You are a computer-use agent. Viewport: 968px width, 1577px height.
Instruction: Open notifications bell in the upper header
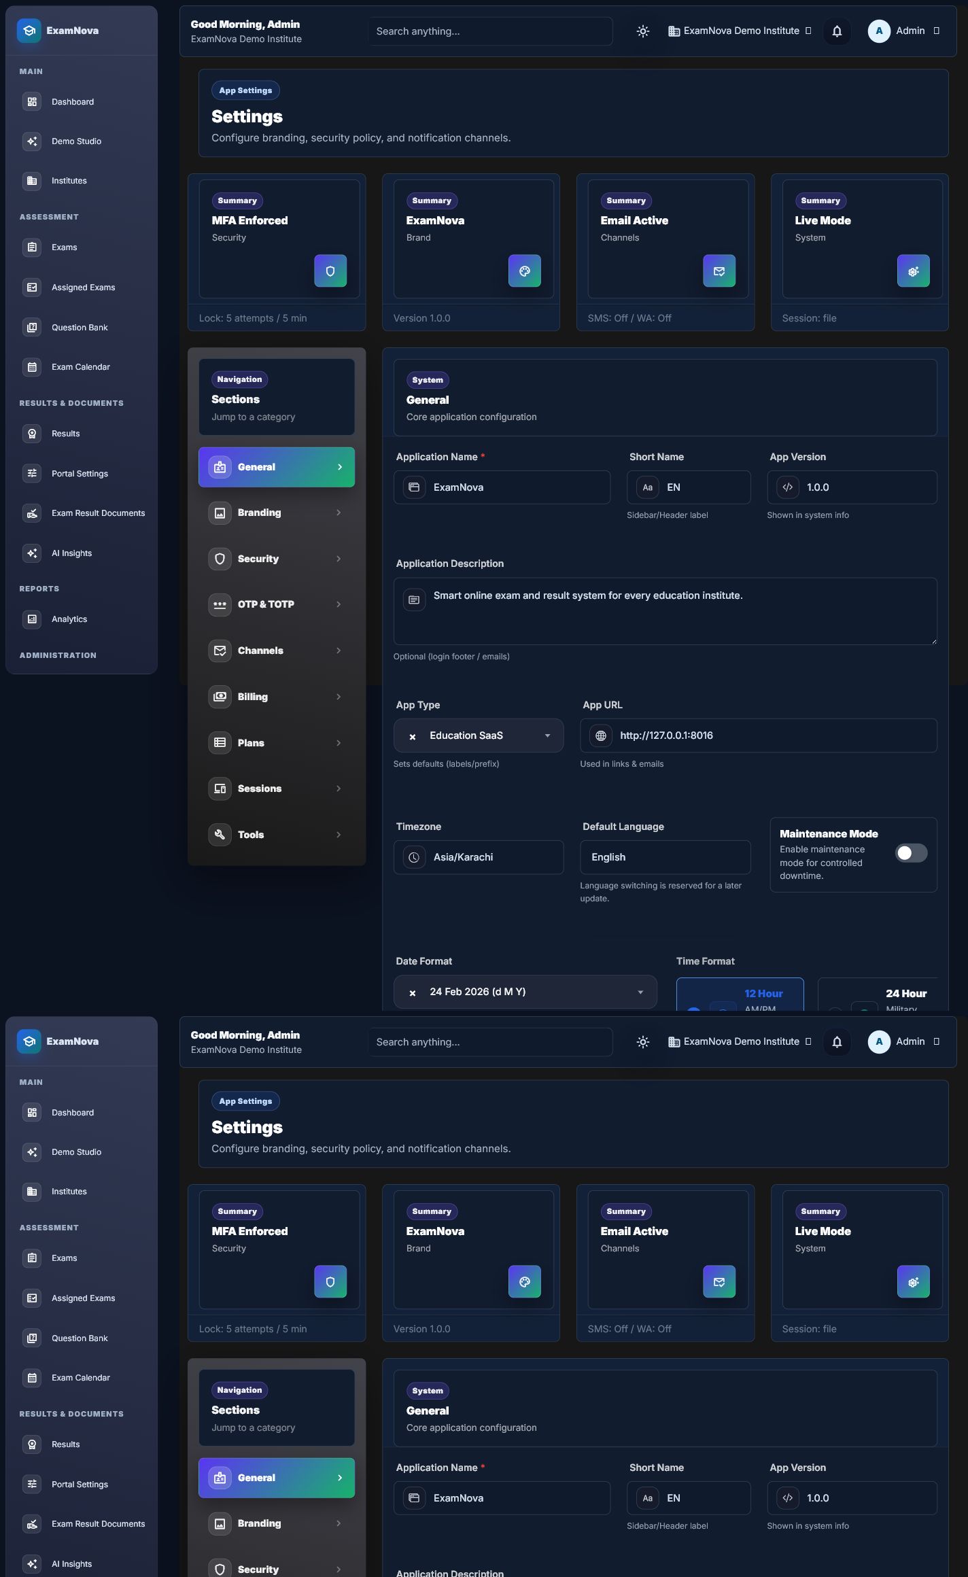837,31
